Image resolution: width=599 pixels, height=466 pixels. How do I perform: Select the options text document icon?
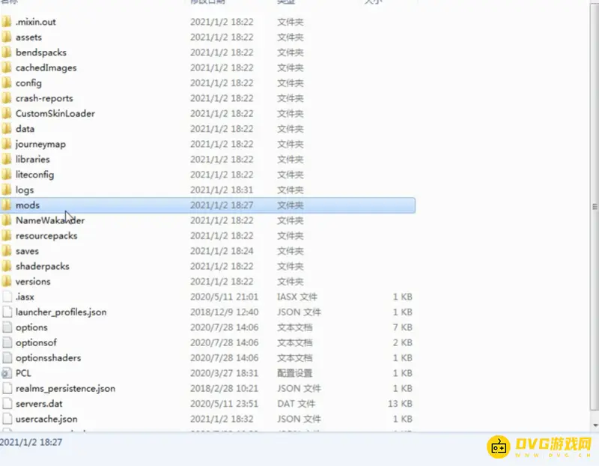click(x=6, y=327)
